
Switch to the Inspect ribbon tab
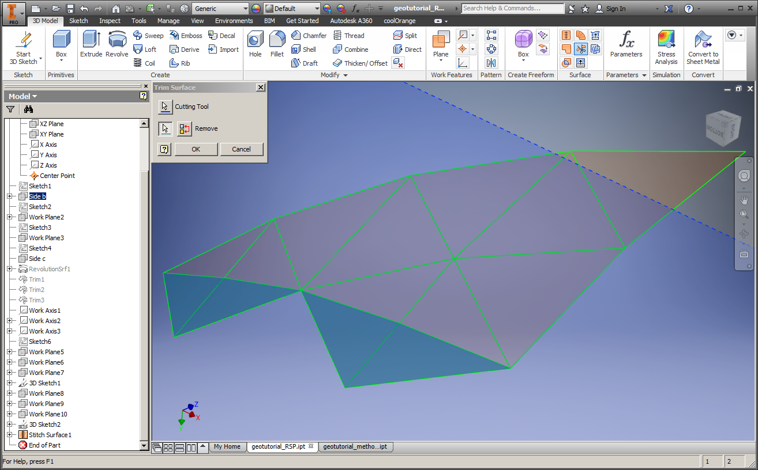tap(110, 21)
